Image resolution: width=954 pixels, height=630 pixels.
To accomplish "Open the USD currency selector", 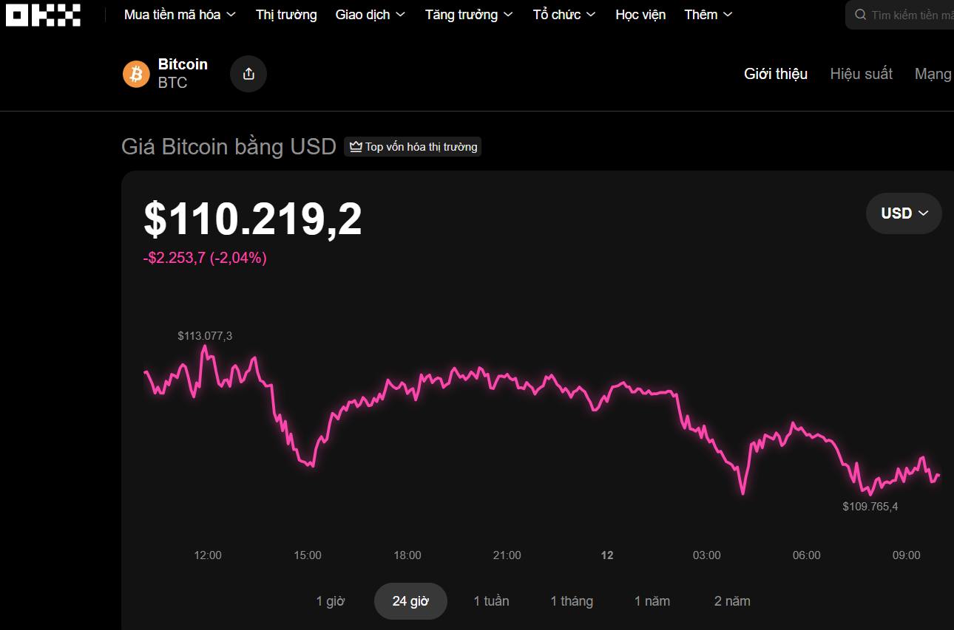I will [x=904, y=213].
